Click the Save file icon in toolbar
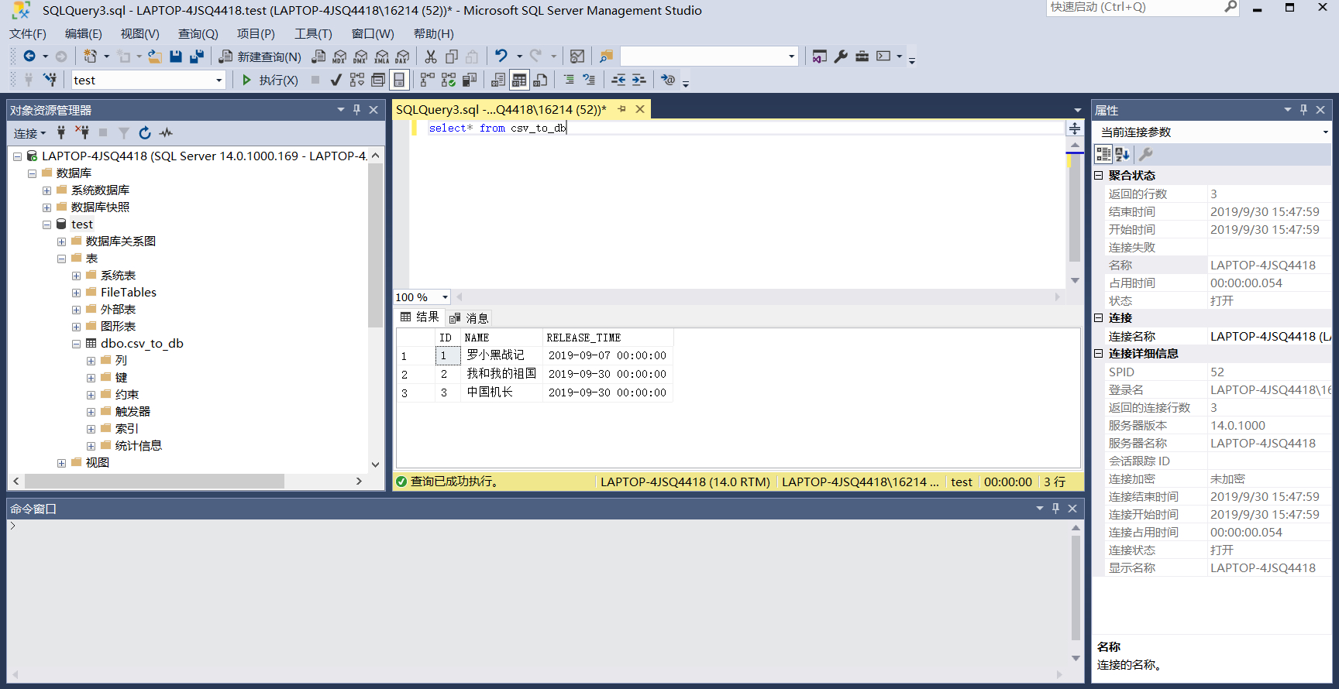Screen dimensions: 1339x689 (x=176, y=57)
